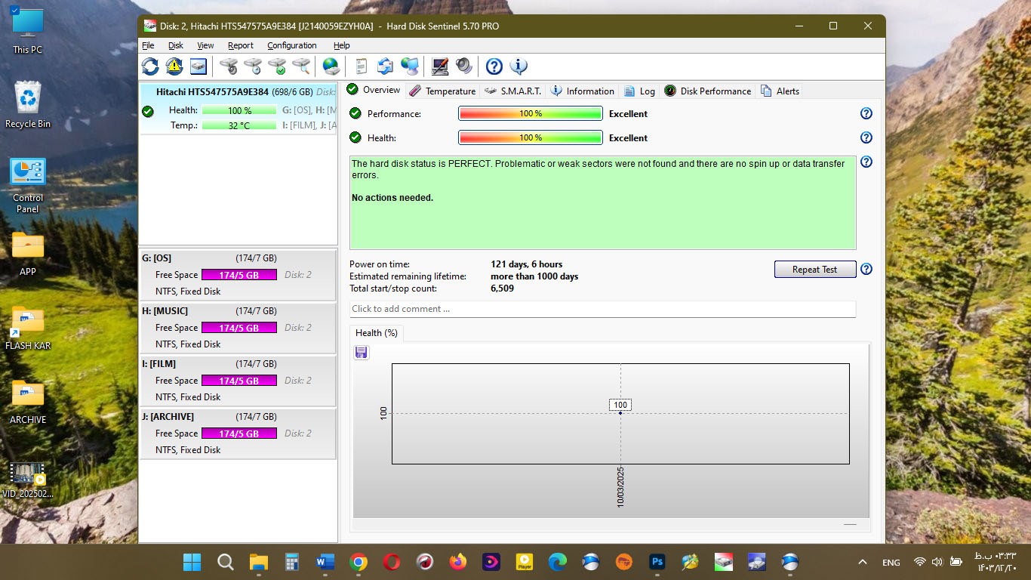
Task: Click the J: [ARCHIVE] magenta free space bar
Action: pyautogui.click(x=239, y=433)
